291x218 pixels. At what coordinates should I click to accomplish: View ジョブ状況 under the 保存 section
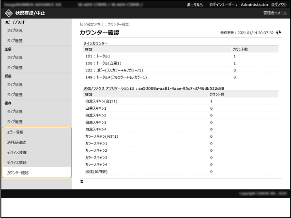[15, 112]
